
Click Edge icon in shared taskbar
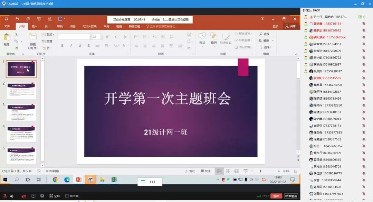point(67,180)
